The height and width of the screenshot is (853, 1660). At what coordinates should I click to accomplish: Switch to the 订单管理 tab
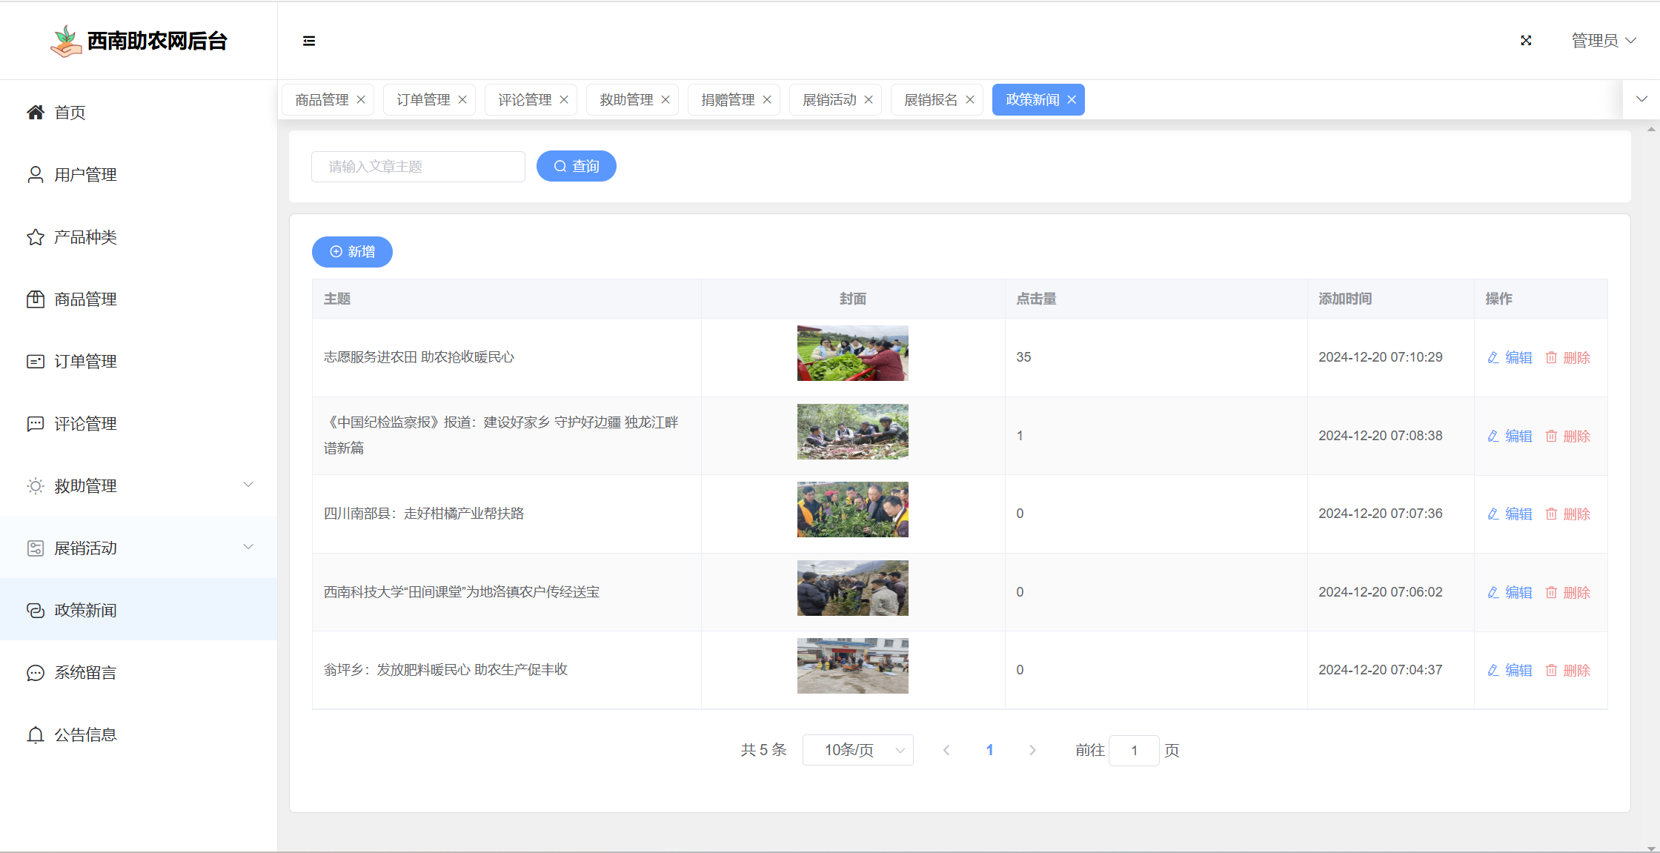(423, 100)
